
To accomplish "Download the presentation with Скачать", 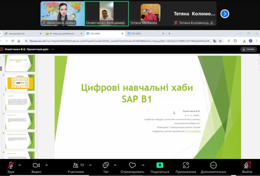I will [248, 49].
